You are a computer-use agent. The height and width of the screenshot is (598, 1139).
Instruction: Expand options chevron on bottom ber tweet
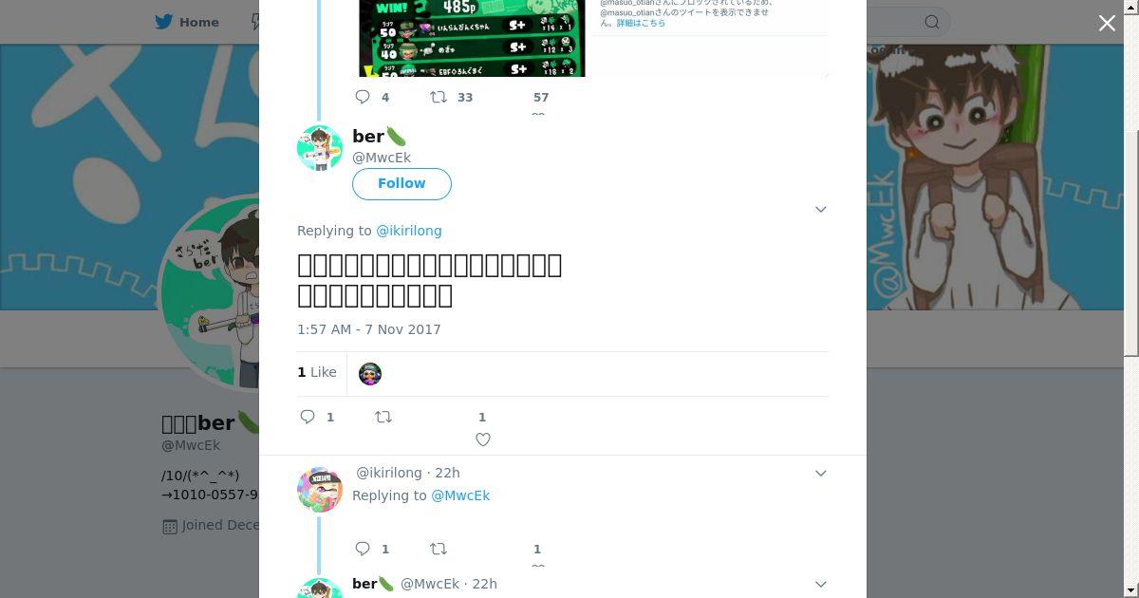point(821,584)
